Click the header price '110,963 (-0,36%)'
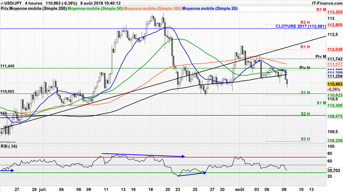 [x=61, y=4]
